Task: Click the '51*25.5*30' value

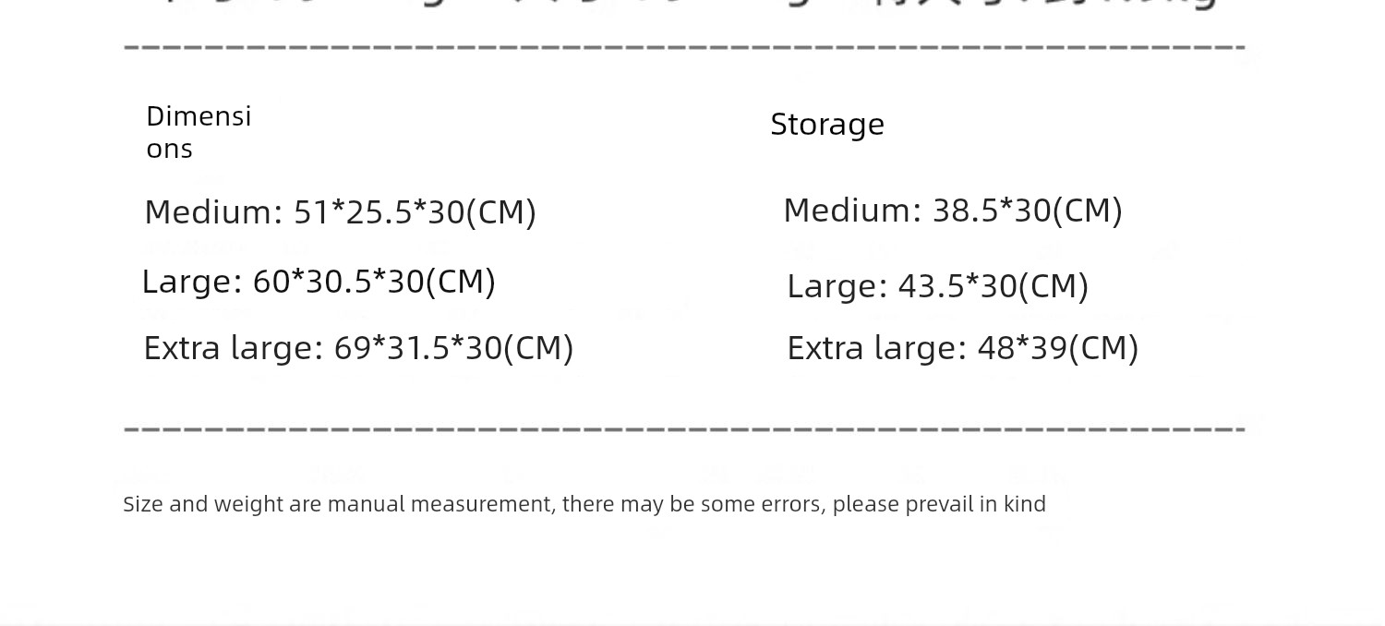Action: [379, 212]
